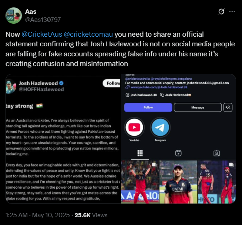Click the Message button
The height and width of the screenshot is (225, 242).
(198, 107)
